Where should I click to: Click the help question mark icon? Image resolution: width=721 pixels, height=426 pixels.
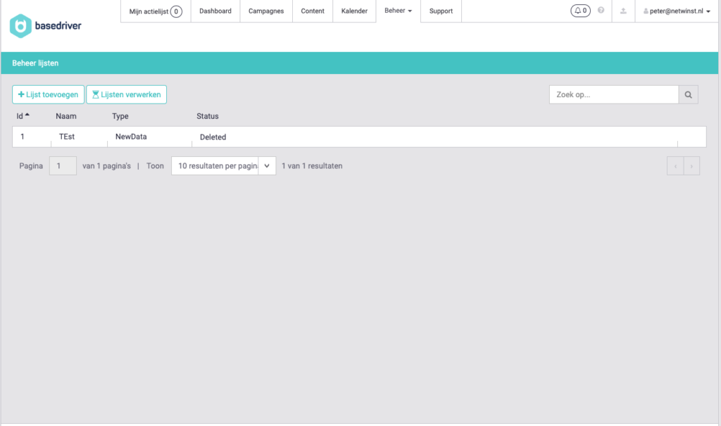click(601, 11)
